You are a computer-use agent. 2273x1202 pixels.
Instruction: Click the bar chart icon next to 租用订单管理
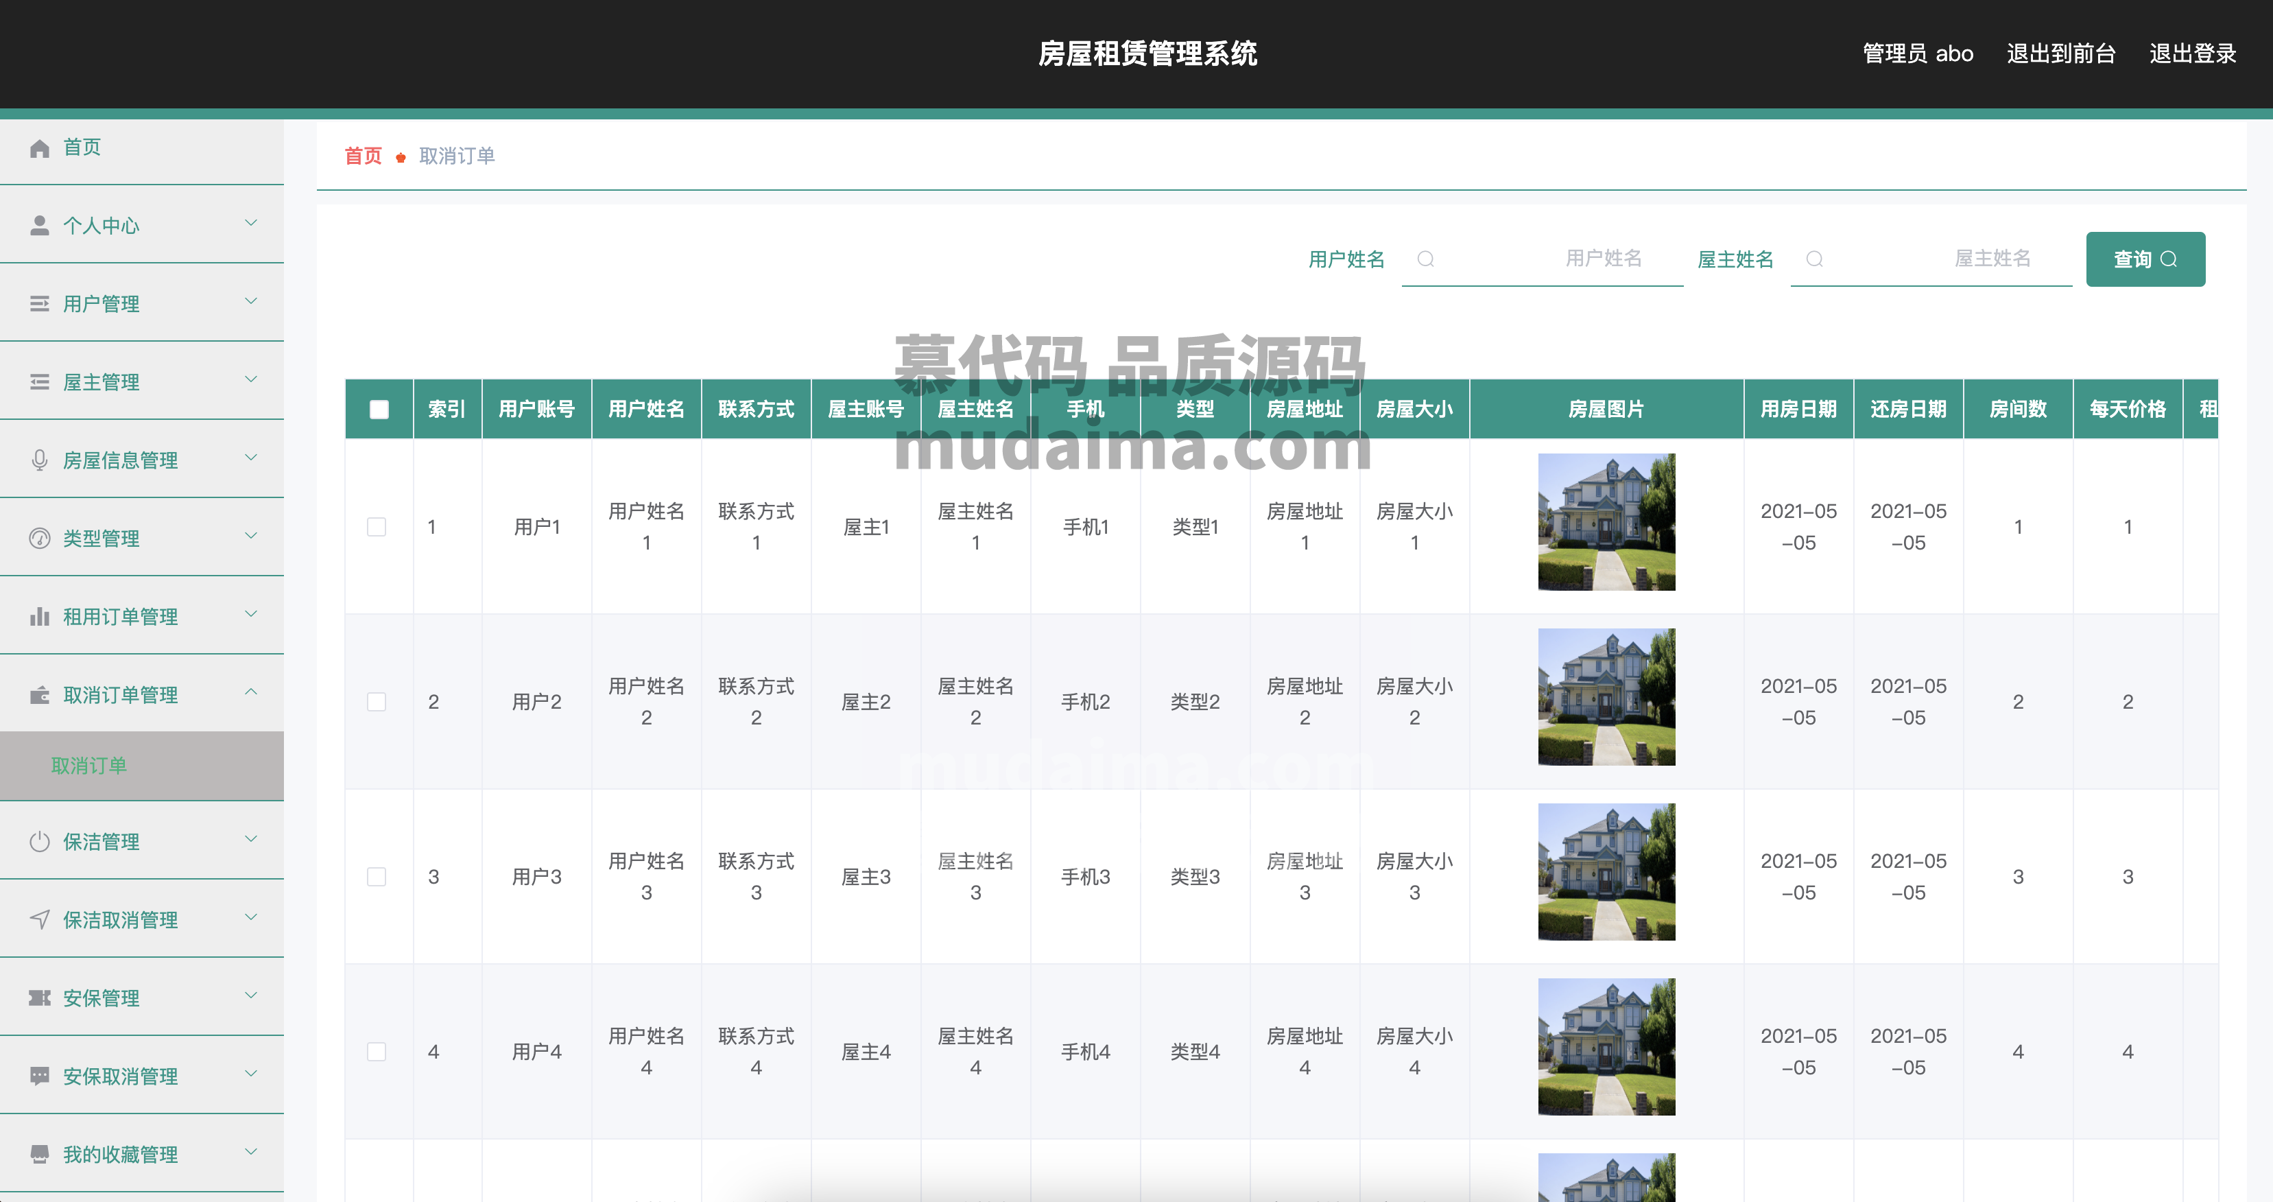pyautogui.click(x=40, y=616)
